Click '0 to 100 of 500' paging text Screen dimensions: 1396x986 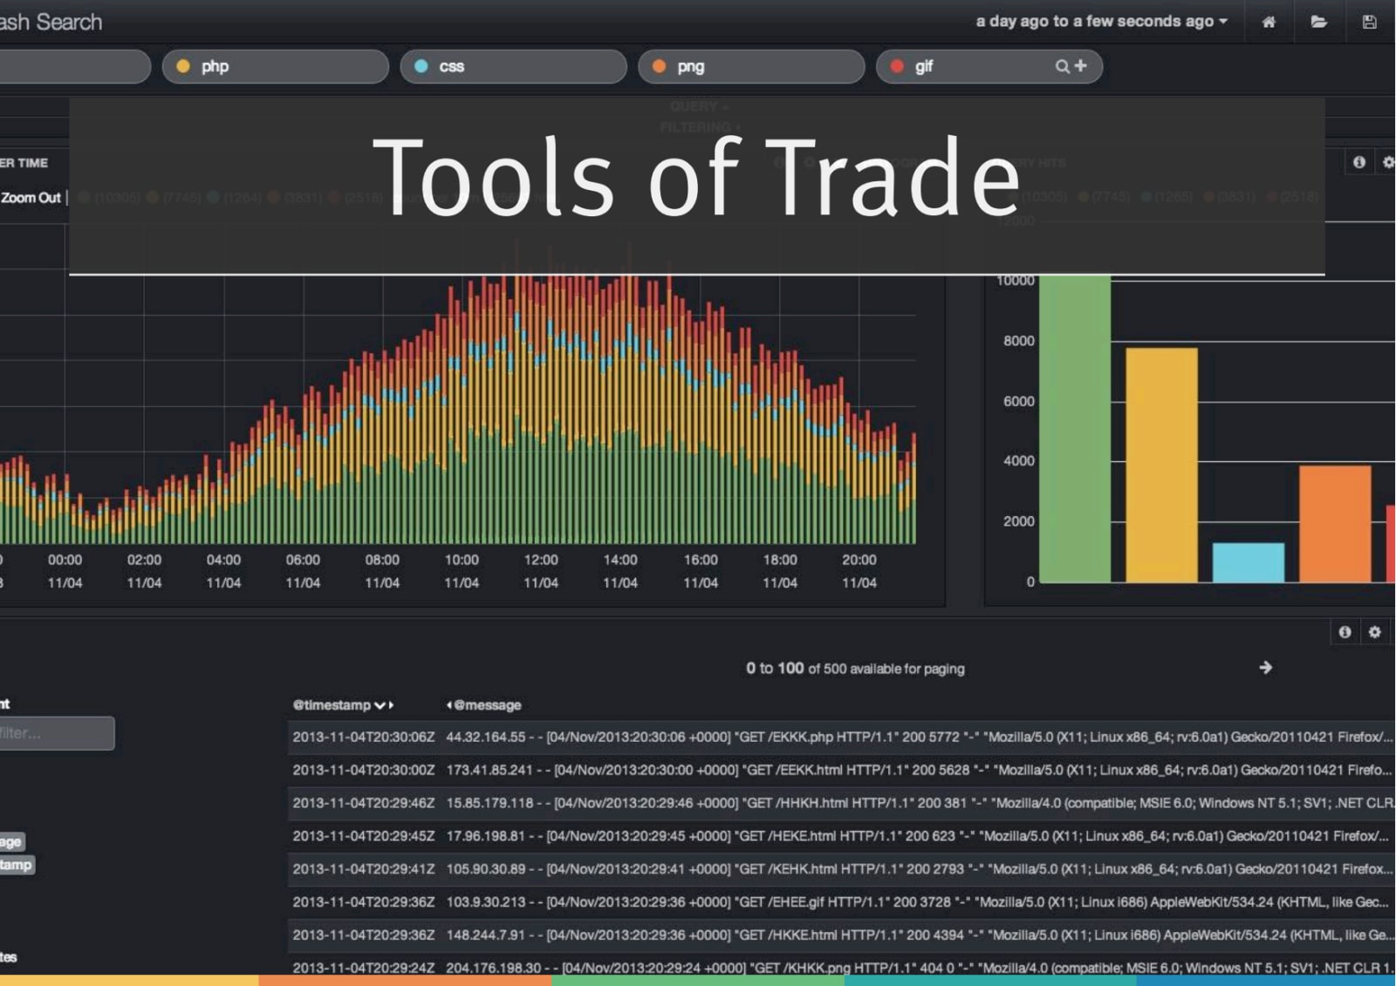(855, 669)
